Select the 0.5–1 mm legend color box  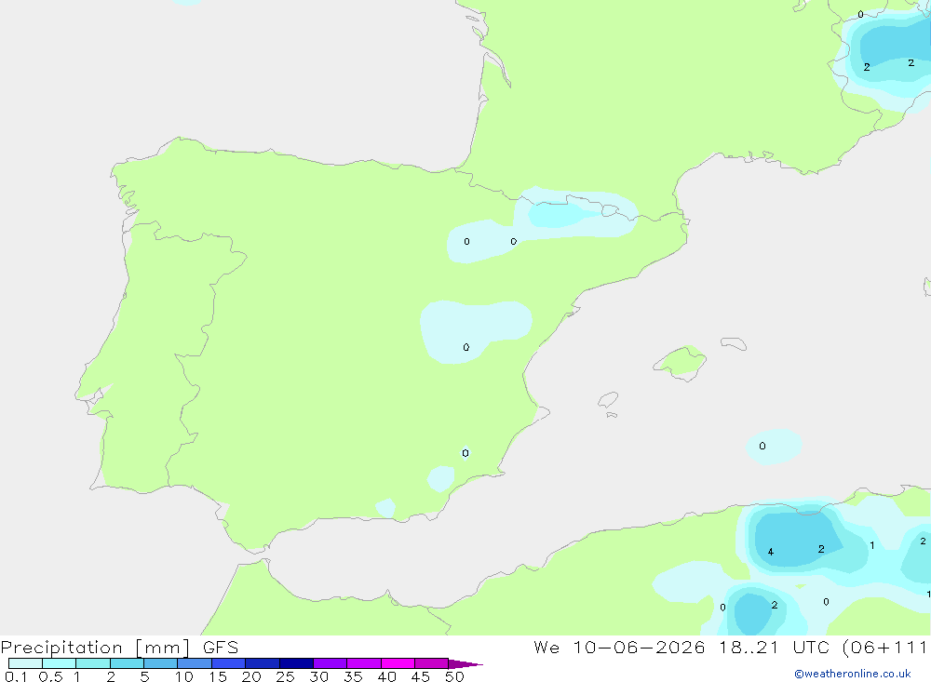(60, 663)
